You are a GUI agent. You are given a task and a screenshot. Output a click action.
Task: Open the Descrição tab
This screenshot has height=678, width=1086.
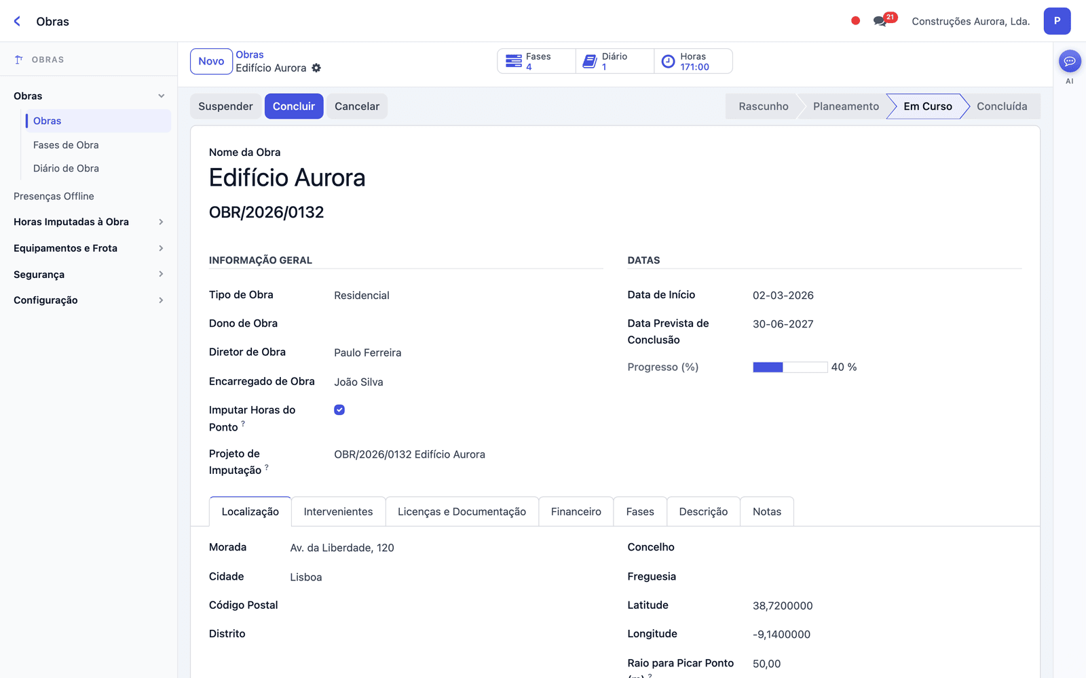click(x=703, y=512)
